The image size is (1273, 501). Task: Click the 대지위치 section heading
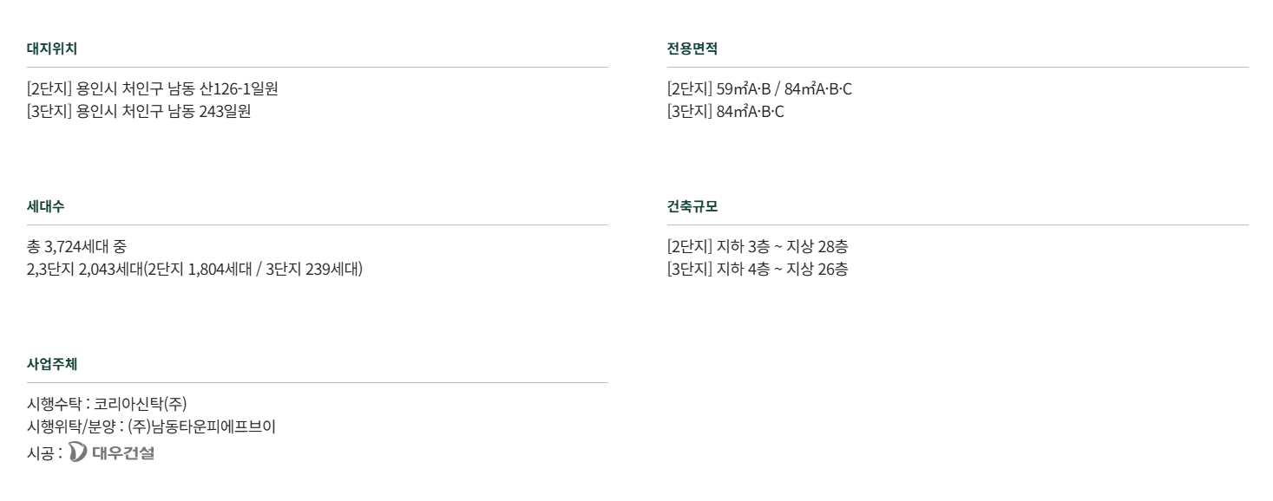[x=52, y=49]
